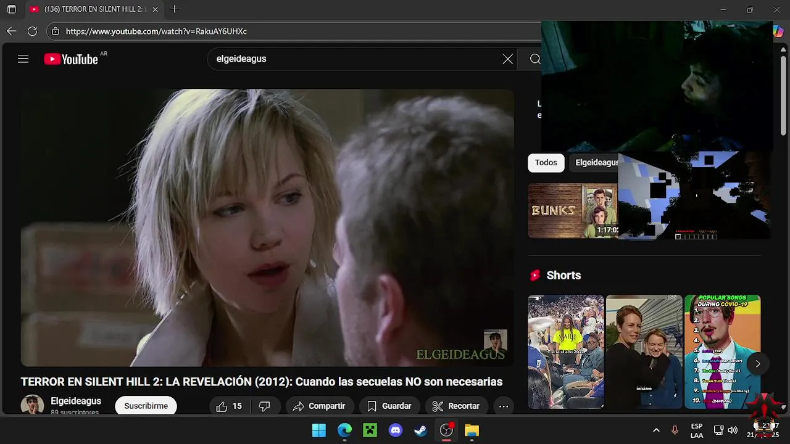Open the Elgeideagus channel name link
This screenshot has width=790, height=444.
tap(76, 401)
